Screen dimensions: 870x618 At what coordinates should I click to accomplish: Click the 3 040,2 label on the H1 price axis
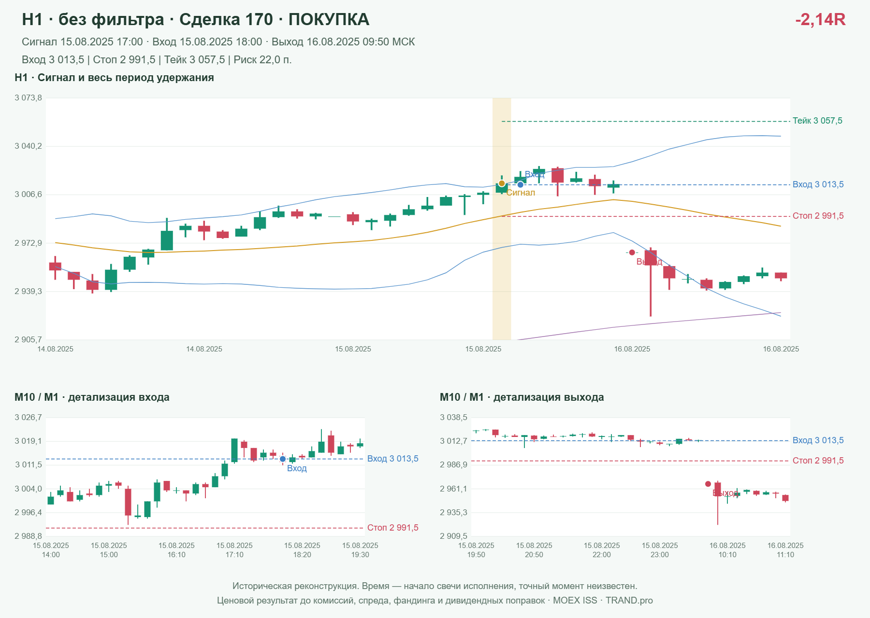point(28,146)
